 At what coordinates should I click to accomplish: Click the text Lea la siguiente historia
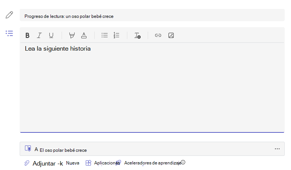pyautogui.click(x=58, y=48)
